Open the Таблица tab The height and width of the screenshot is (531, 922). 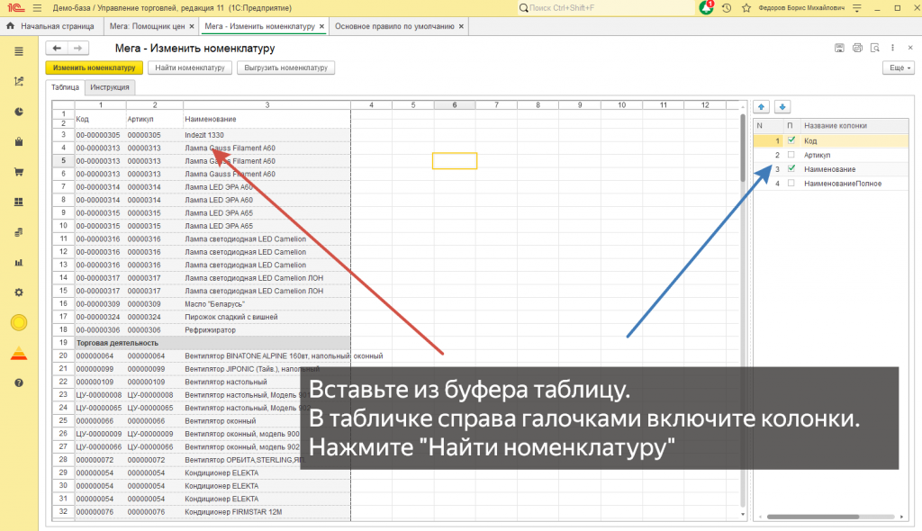(65, 87)
